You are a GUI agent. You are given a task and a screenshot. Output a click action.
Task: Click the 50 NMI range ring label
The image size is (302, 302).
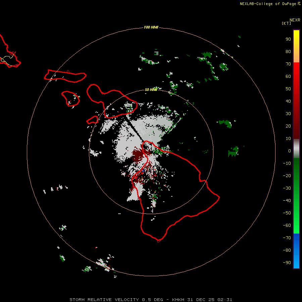[151, 90]
